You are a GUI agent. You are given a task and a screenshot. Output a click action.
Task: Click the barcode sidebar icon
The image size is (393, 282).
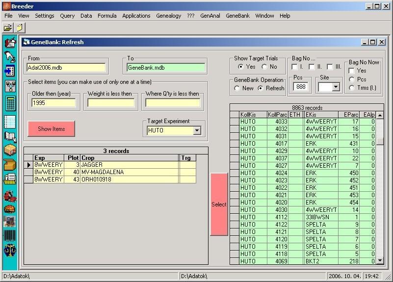click(10, 236)
